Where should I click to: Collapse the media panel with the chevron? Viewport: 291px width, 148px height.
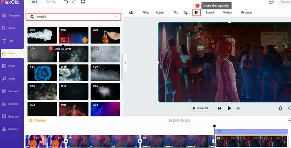click(125, 63)
